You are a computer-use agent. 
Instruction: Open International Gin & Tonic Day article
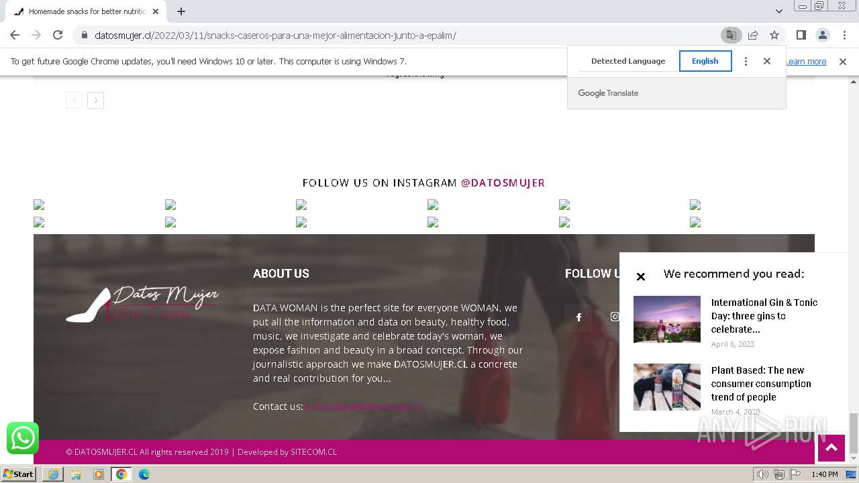[x=764, y=316]
